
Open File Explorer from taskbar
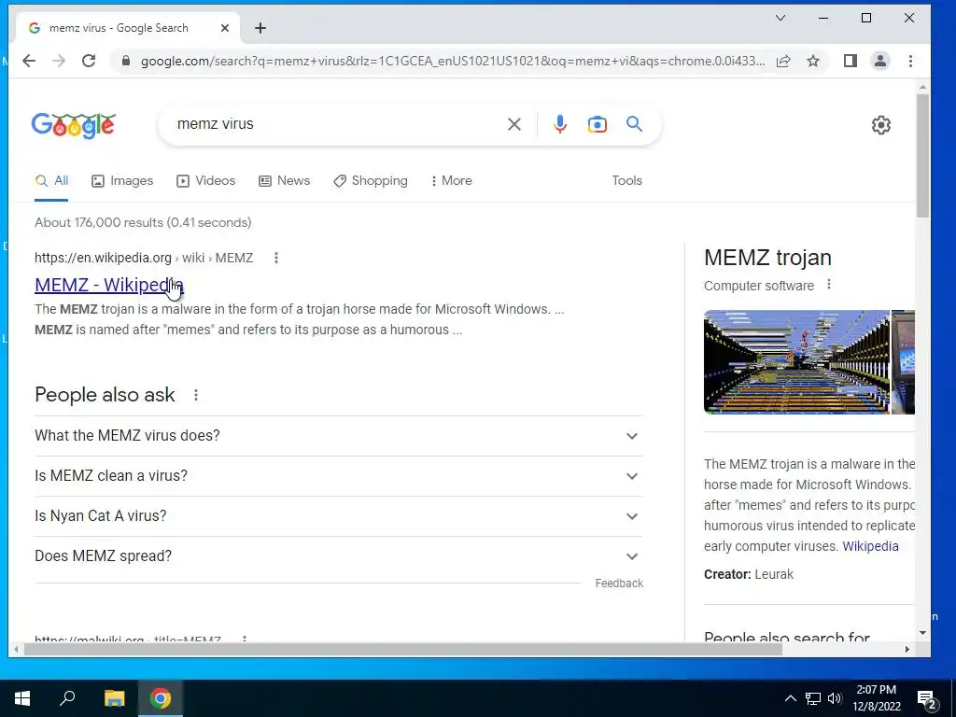pyautogui.click(x=114, y=698)
